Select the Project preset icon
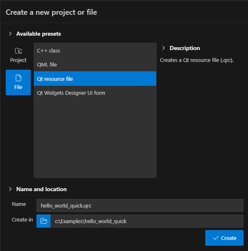 [18, 51]
